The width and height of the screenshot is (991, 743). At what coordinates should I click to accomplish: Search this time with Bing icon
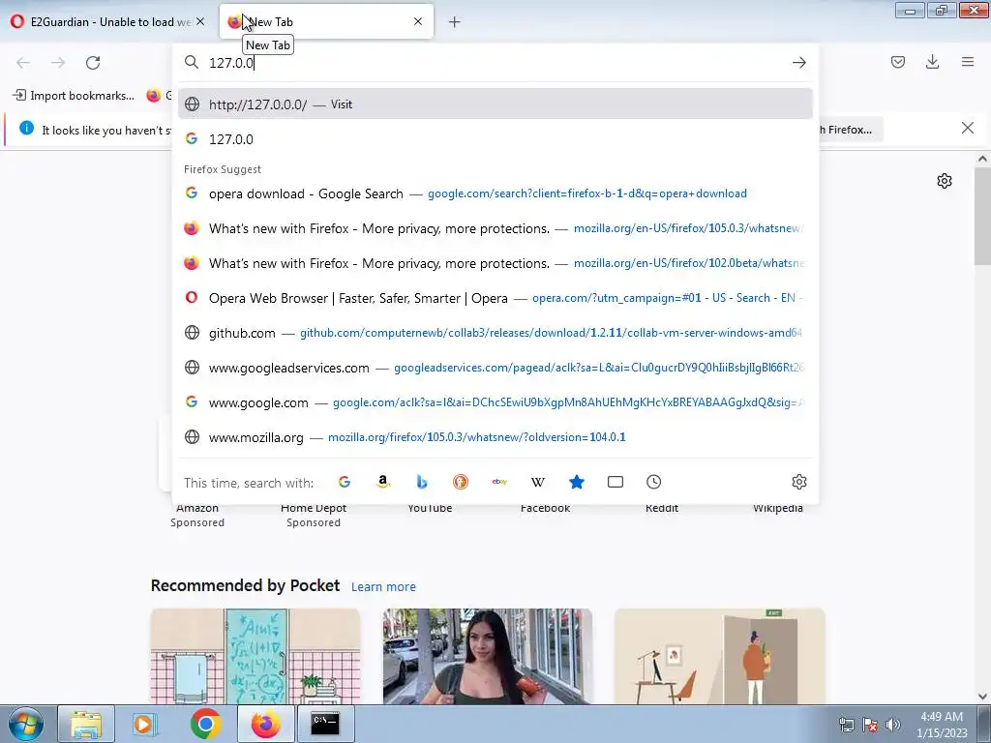coord(422,482)
